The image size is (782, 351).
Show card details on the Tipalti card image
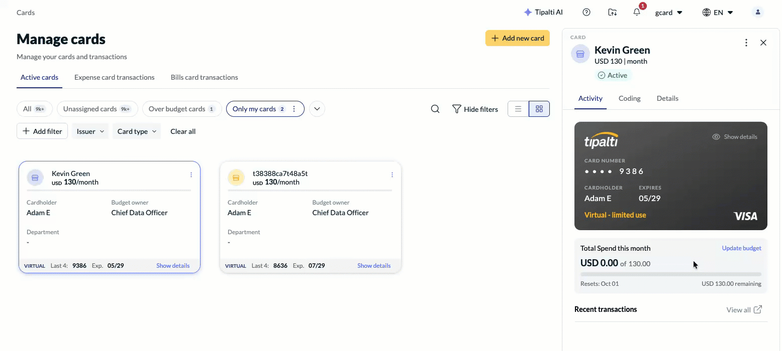735,137
